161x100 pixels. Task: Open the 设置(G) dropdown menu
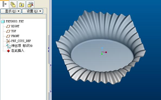point(33,11)
